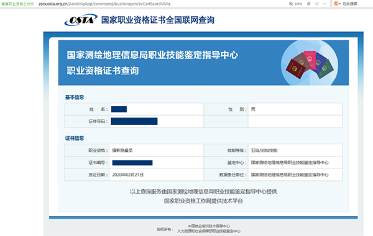This screenshot has height=236, width=373.
Task: Click the 鉴定中心 label cell
Action: 226,162
